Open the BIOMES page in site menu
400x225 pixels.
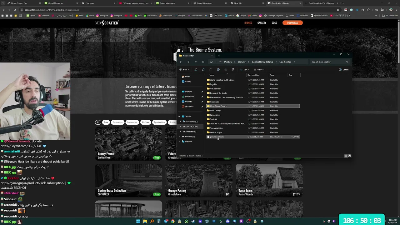248,23
